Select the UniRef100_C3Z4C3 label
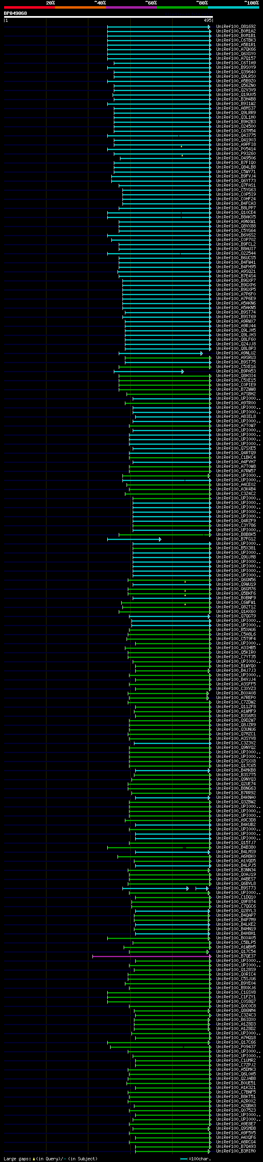The width and height of the screenshot is (263, 1162). [236, 1015]
